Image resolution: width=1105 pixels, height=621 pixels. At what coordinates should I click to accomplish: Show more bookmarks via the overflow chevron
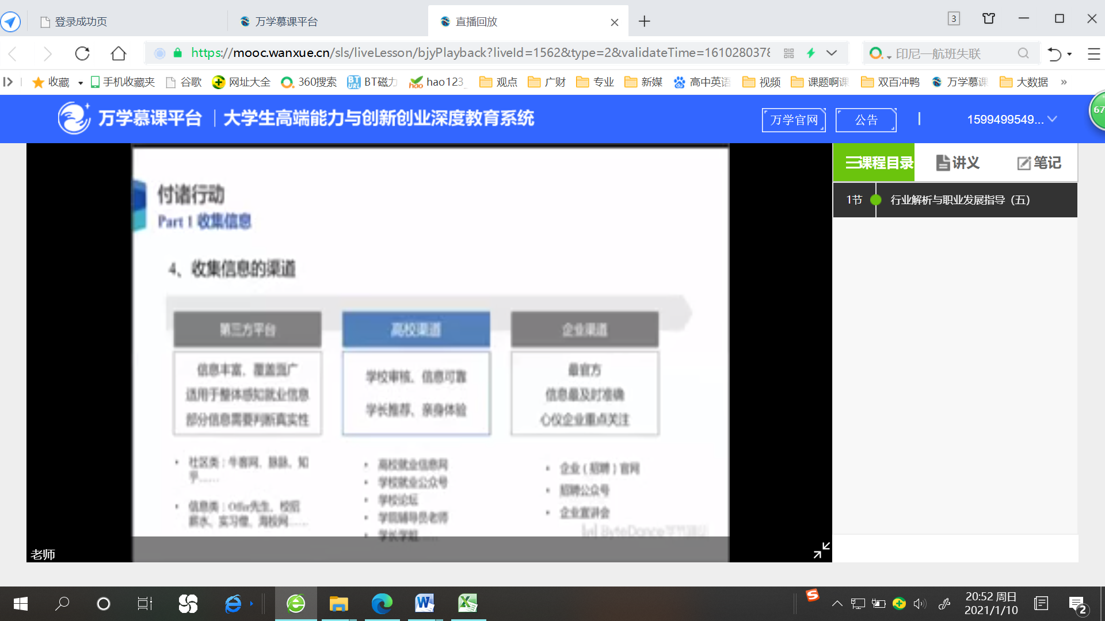1064,82
